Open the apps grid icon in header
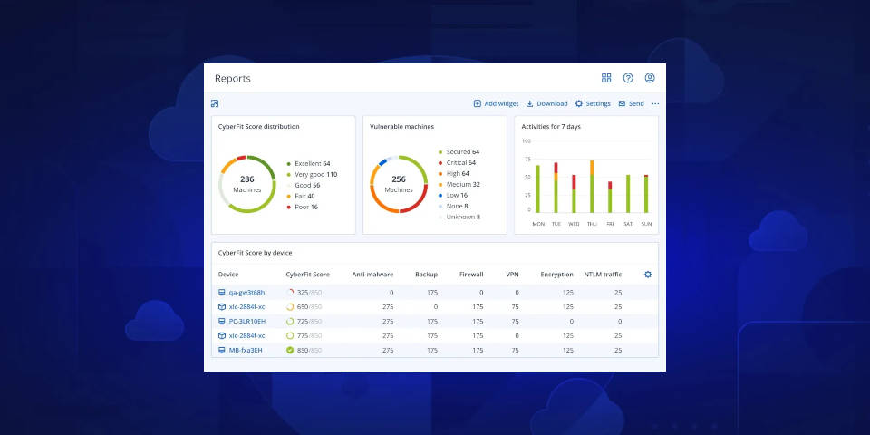Viewport: 870px width, 435px height. tap(606, 79)
